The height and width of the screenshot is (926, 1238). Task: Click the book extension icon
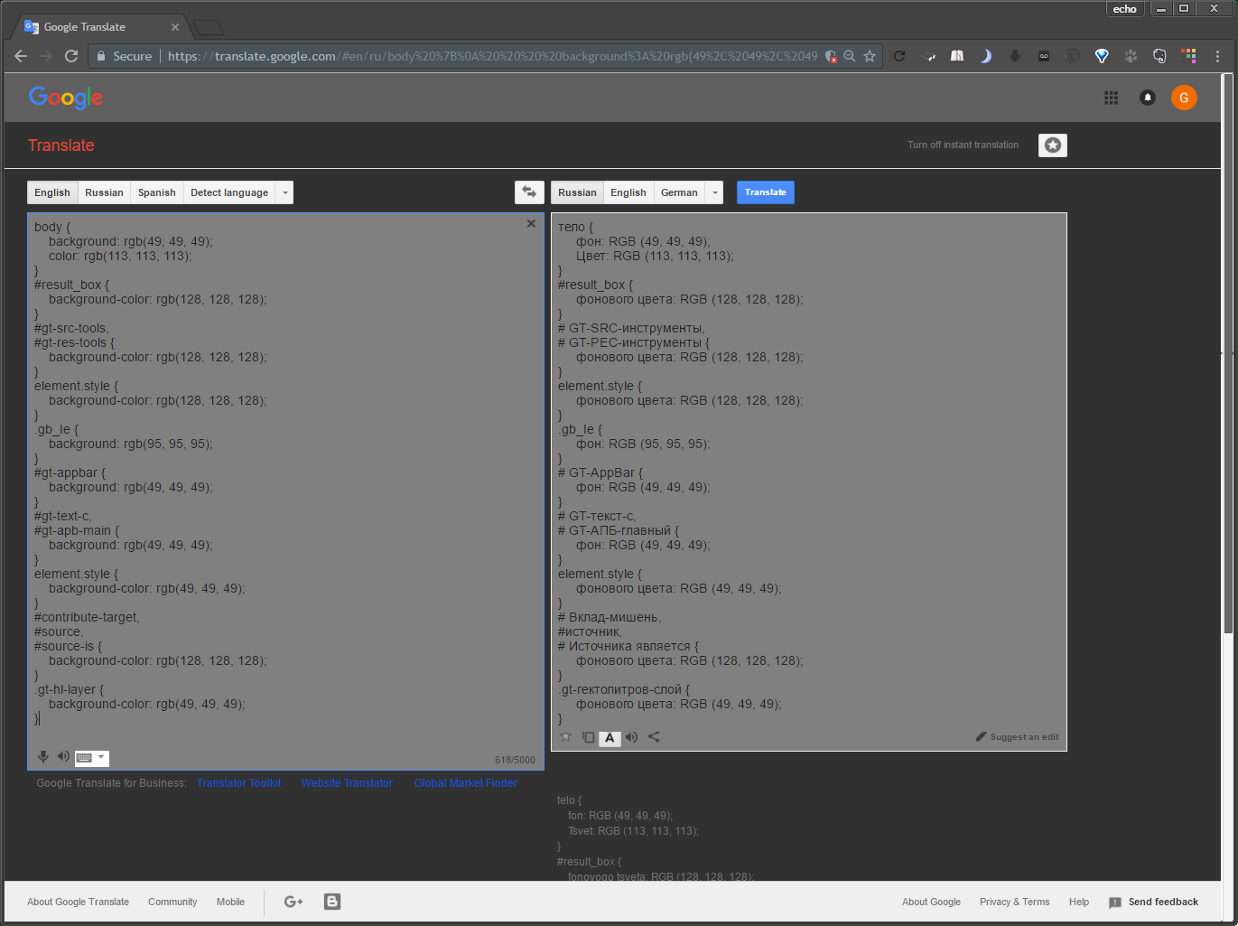point(957,56)
